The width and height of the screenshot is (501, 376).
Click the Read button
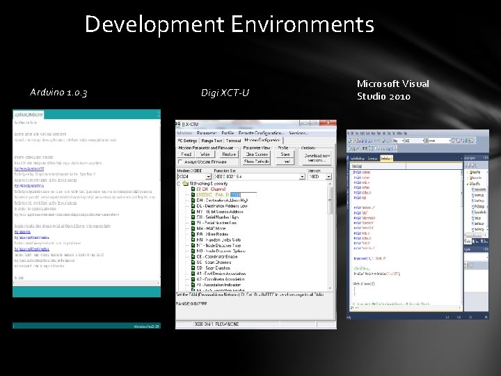click(186, 155)
